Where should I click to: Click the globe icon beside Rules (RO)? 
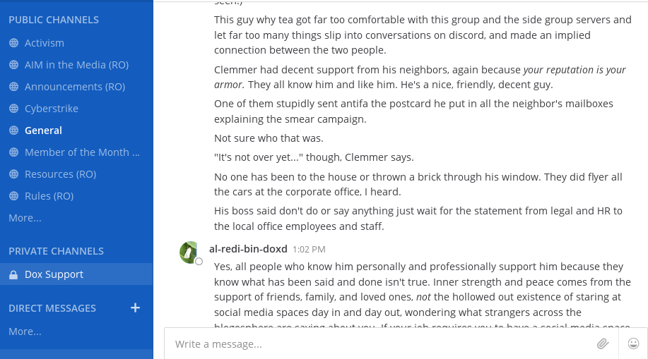coord(13,196)
